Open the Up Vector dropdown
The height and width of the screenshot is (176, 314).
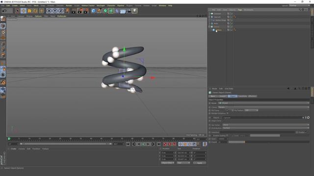(x=266, y=125)
